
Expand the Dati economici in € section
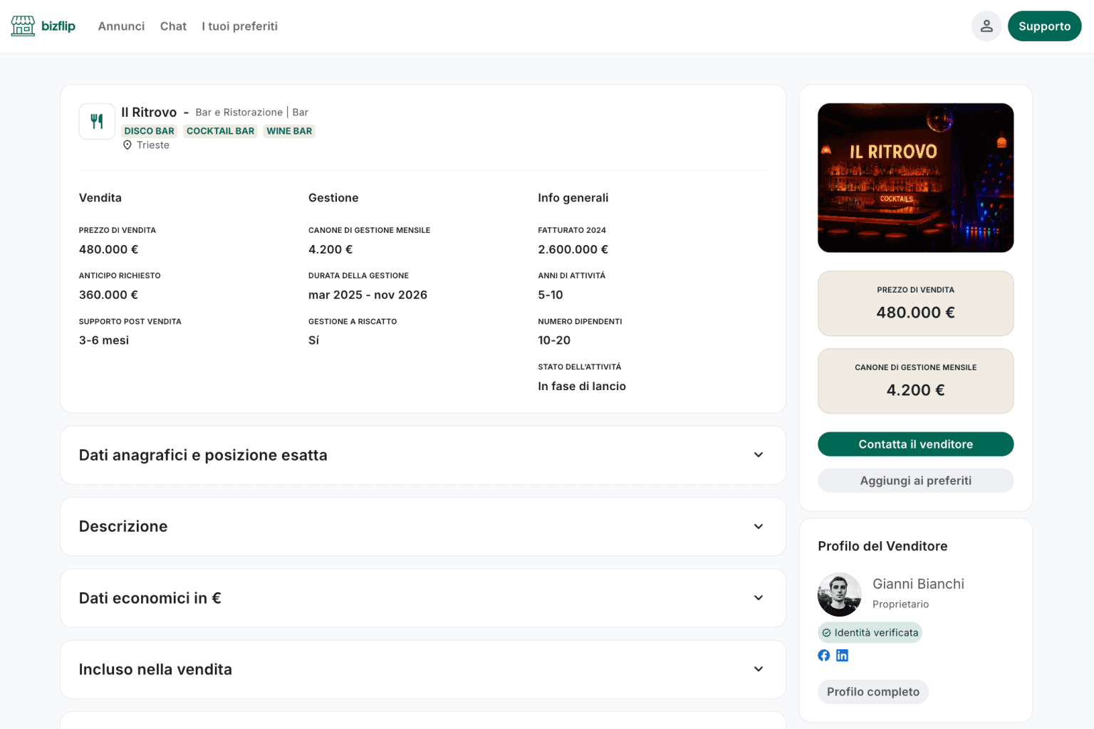pos(758,598)
